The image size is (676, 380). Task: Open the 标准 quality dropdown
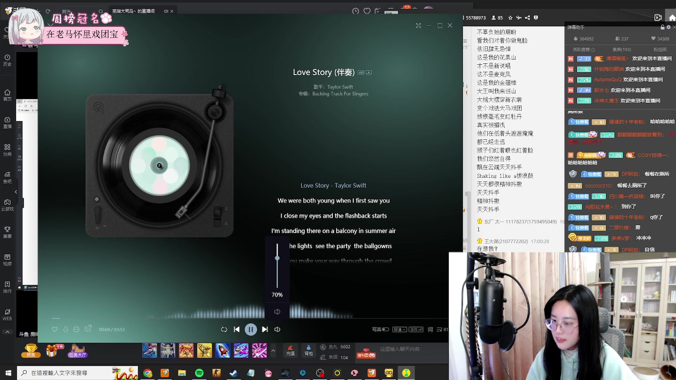399,329
